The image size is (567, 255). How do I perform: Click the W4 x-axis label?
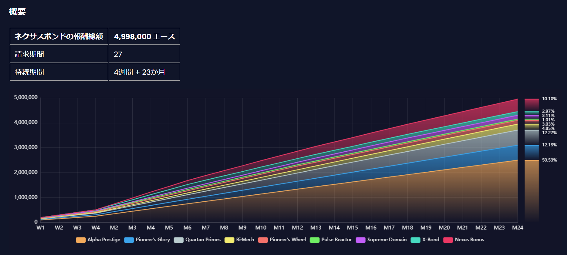pyautogui.click(x=96, y=228)
